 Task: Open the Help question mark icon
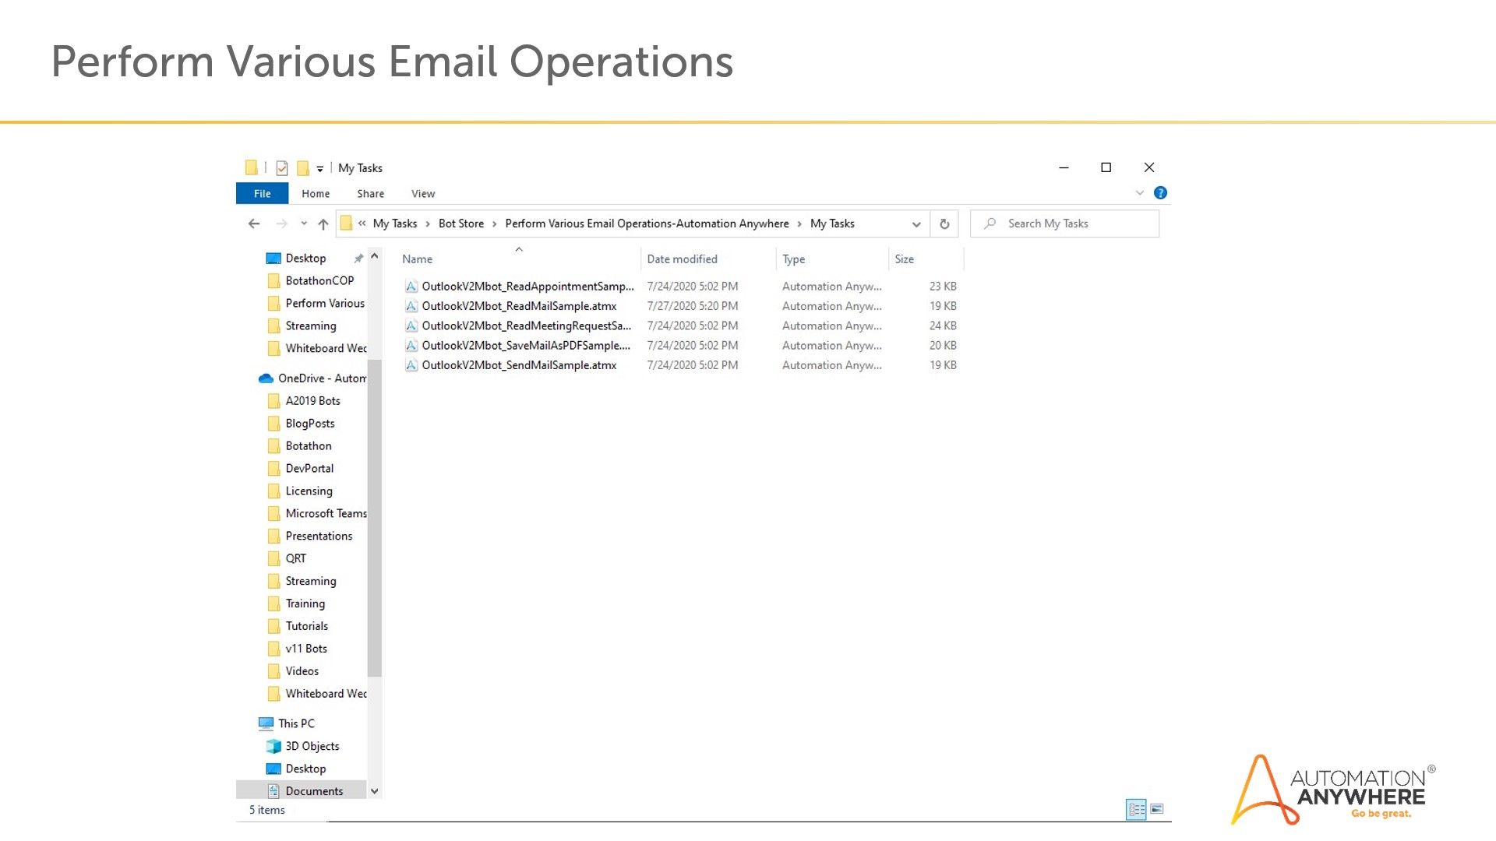tap(1160, 193)
